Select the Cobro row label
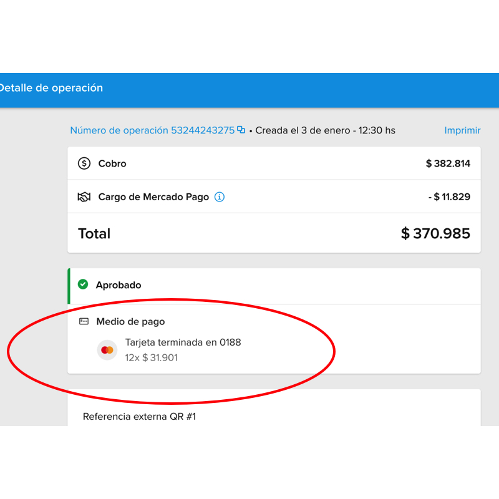Screen dimensions: 499x499 tap(112, 163)
